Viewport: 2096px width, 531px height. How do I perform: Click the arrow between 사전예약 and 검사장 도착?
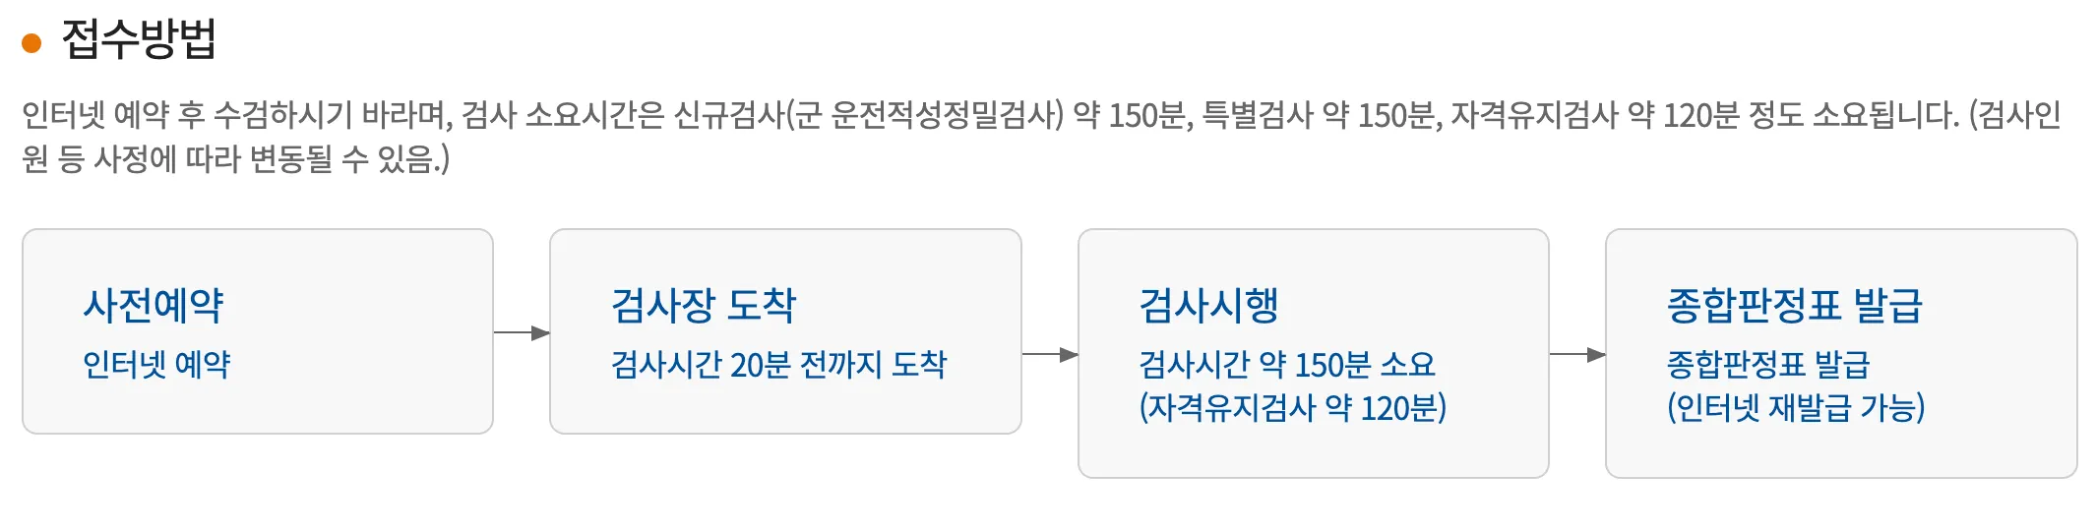point(522,333)
